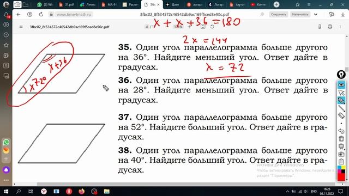349x196 pixels.
Task: Open Windows taskbar search
Action: pos(19,191)
